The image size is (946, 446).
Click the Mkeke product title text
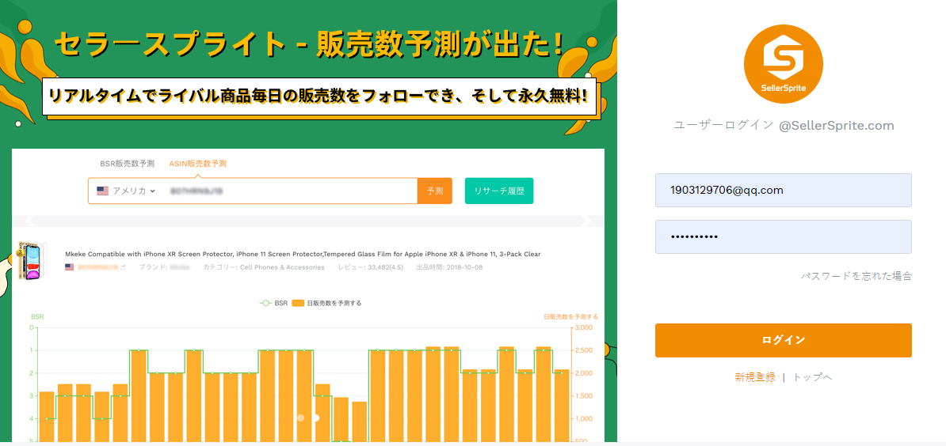click(x=303, y=254)
